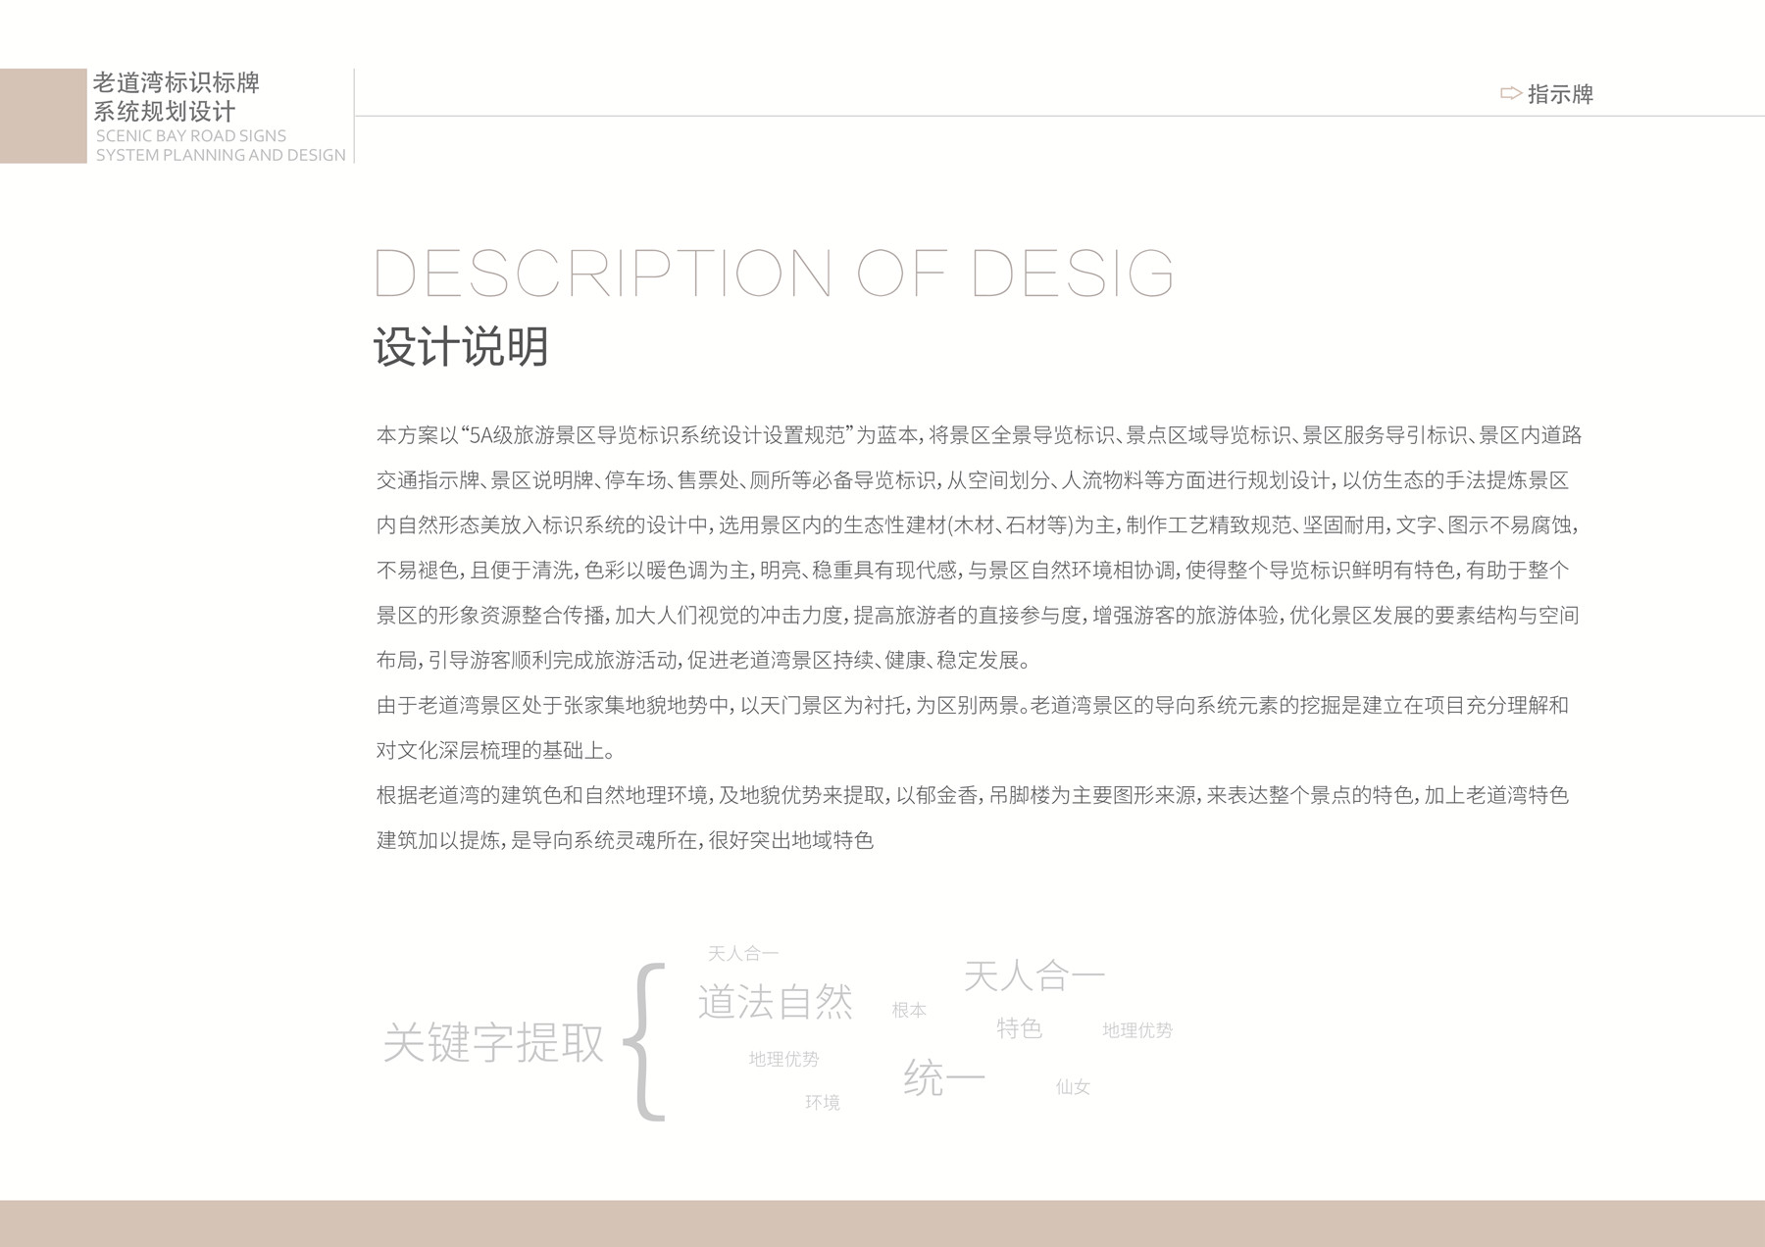Click the line starting 交通指示牌
Viewport: 1765px width, 1247px height.
pos(973,480)
